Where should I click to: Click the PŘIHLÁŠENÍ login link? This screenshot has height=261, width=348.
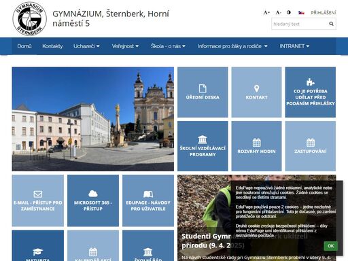point(324,13)
